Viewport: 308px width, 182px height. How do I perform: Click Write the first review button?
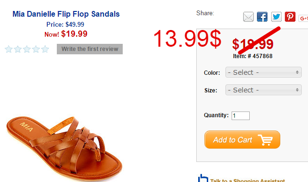pyautogui.click(x=90, y=49)
